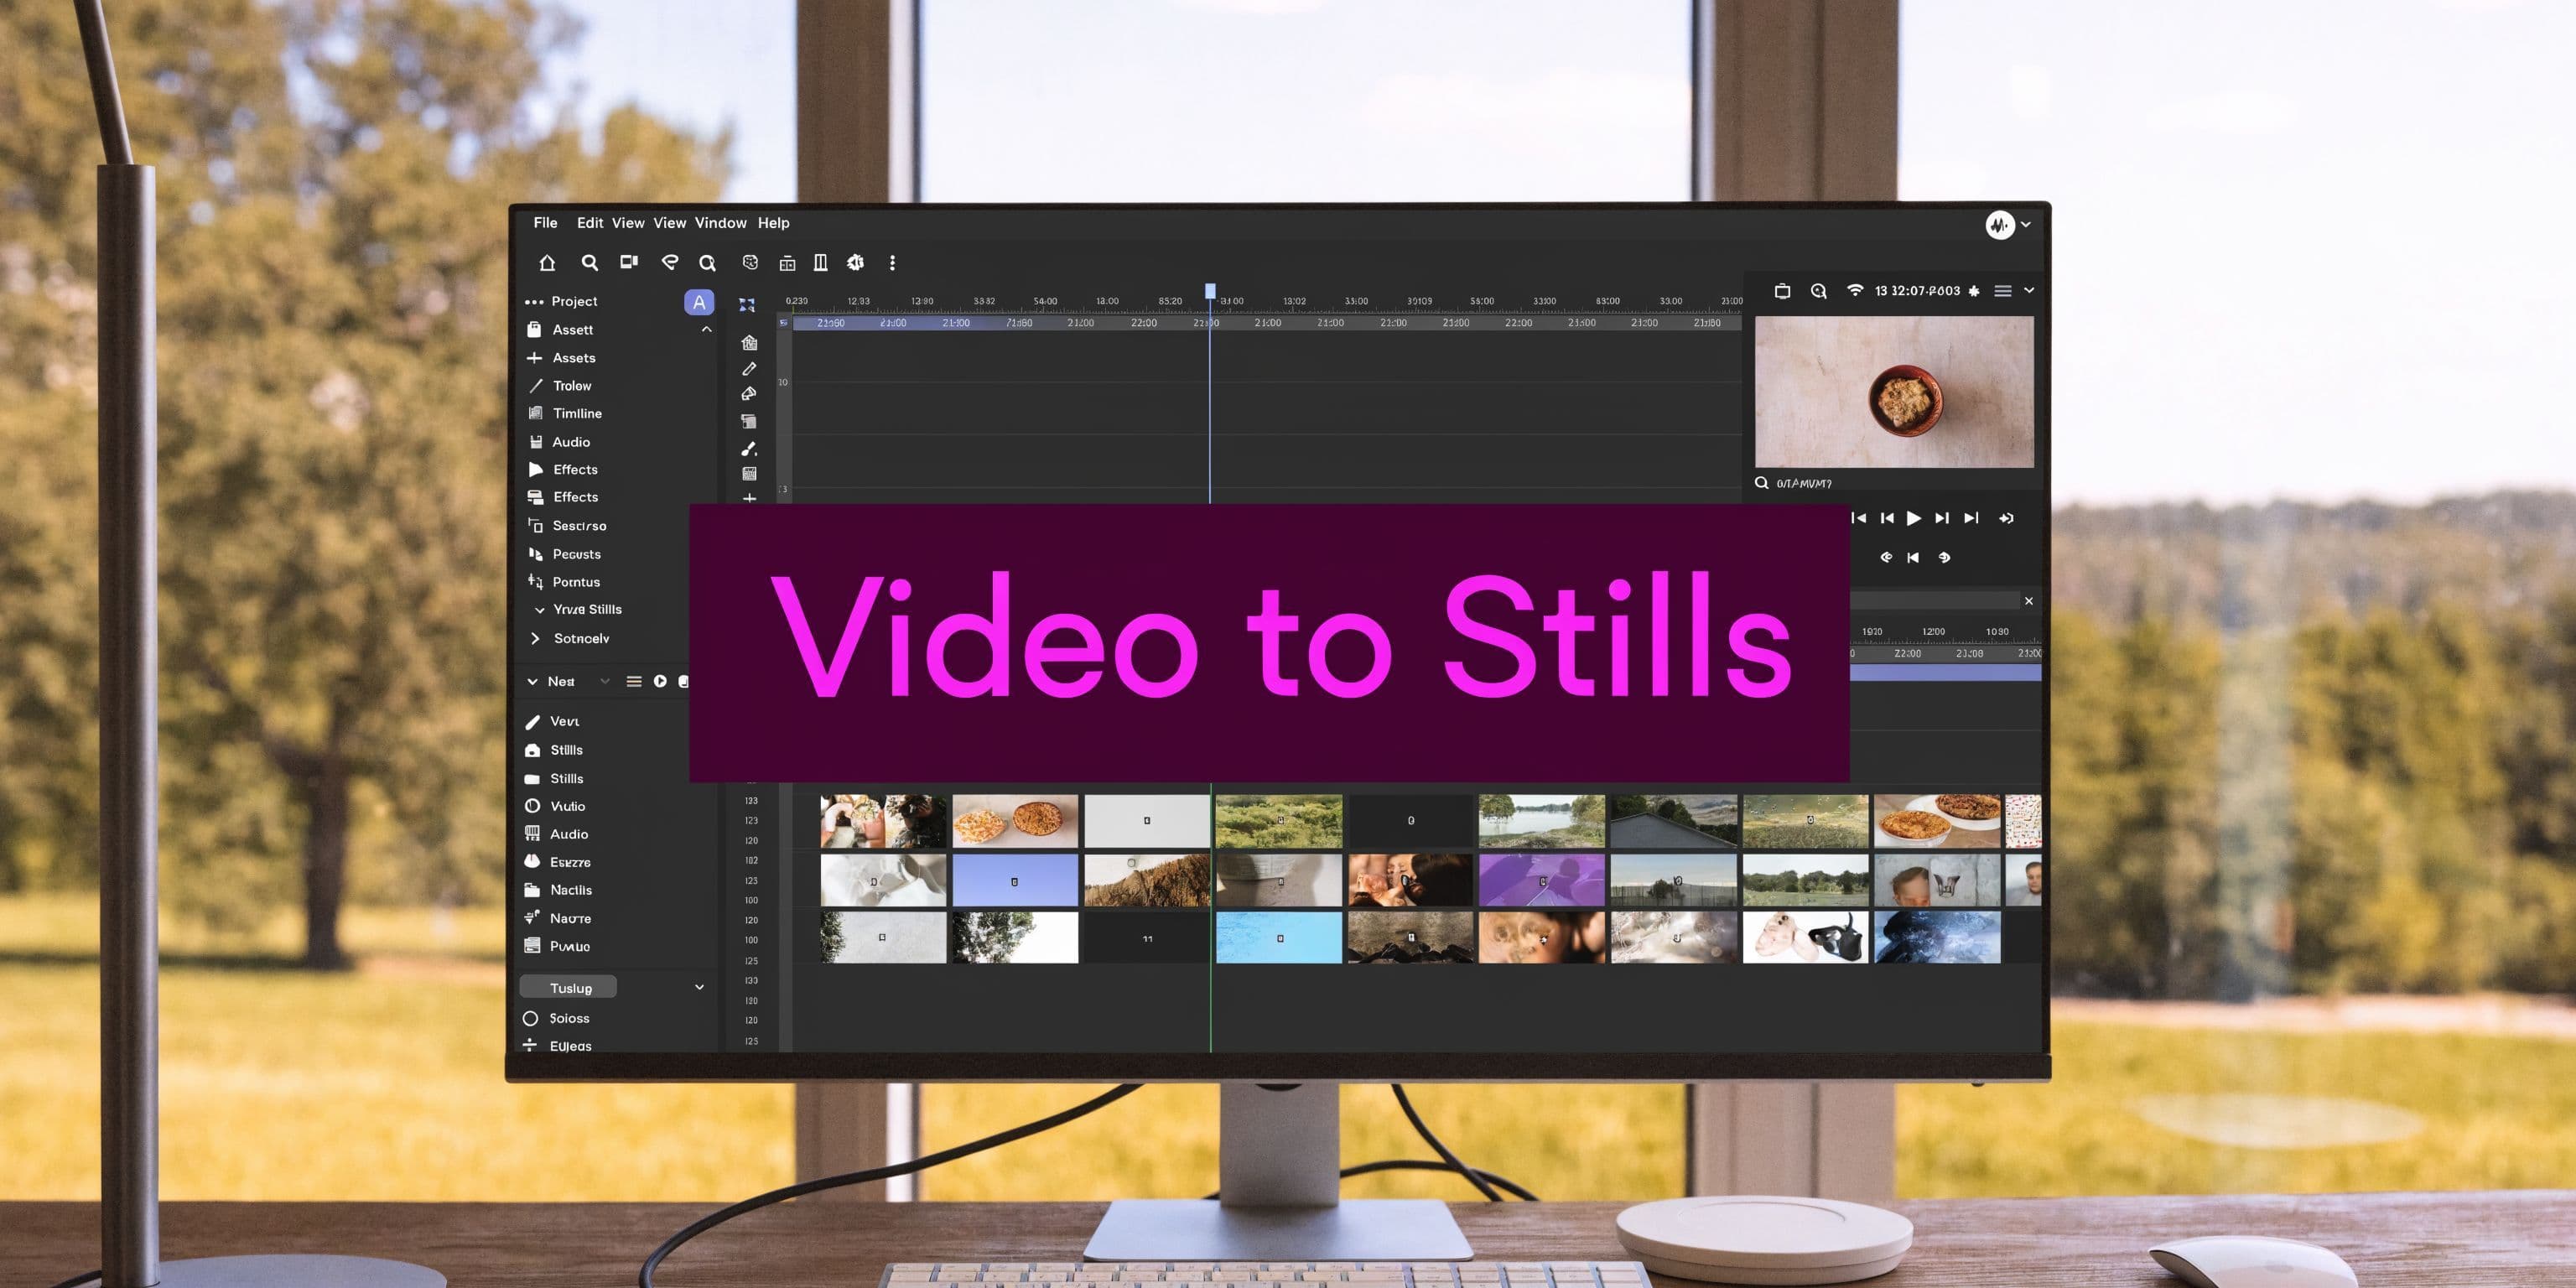Select the two-pizzas thumbnail in the top row
This screenshot has height=1288, width=2576.
[x=1015, y=821]
